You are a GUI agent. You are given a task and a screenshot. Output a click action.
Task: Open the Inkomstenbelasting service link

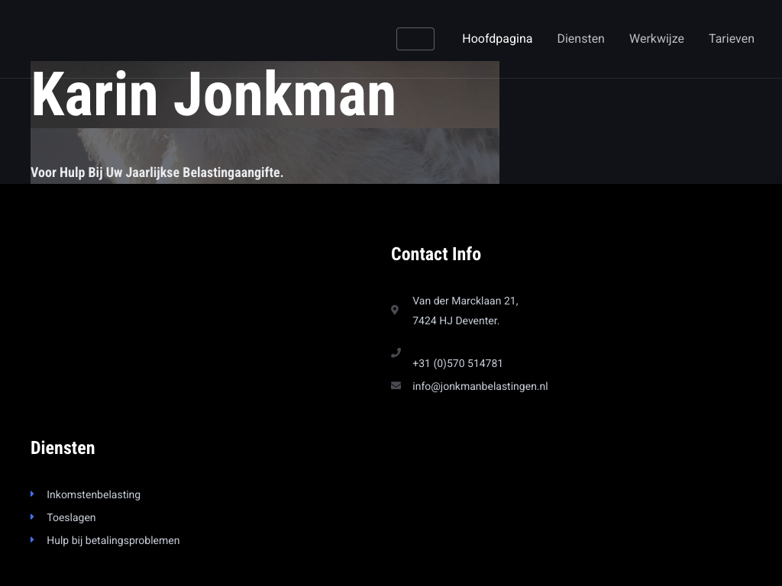[93, 494]
